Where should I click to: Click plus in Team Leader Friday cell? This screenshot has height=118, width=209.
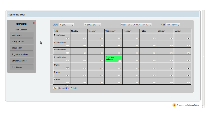click(154, 39)
